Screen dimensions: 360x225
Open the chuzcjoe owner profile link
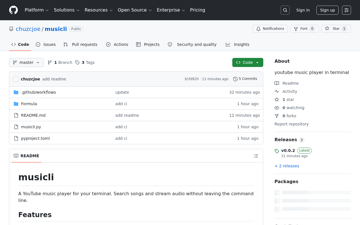(x=28, y=29)
